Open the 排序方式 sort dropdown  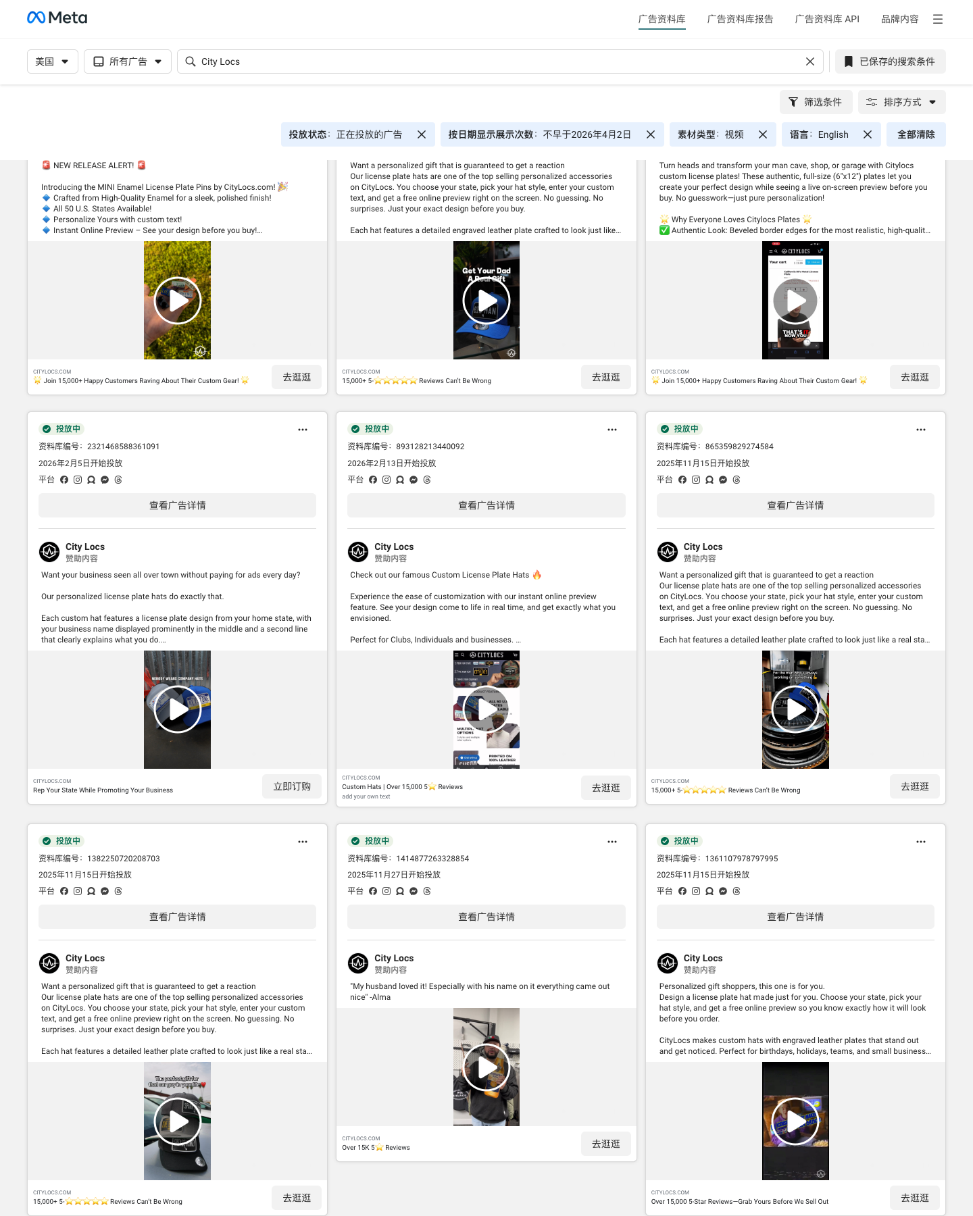point(902,102)
